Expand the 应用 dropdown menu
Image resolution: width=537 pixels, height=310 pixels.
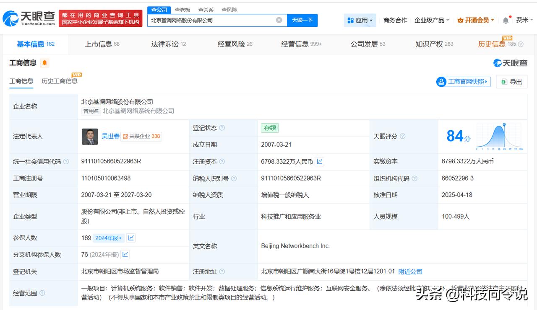coord(360,20)
